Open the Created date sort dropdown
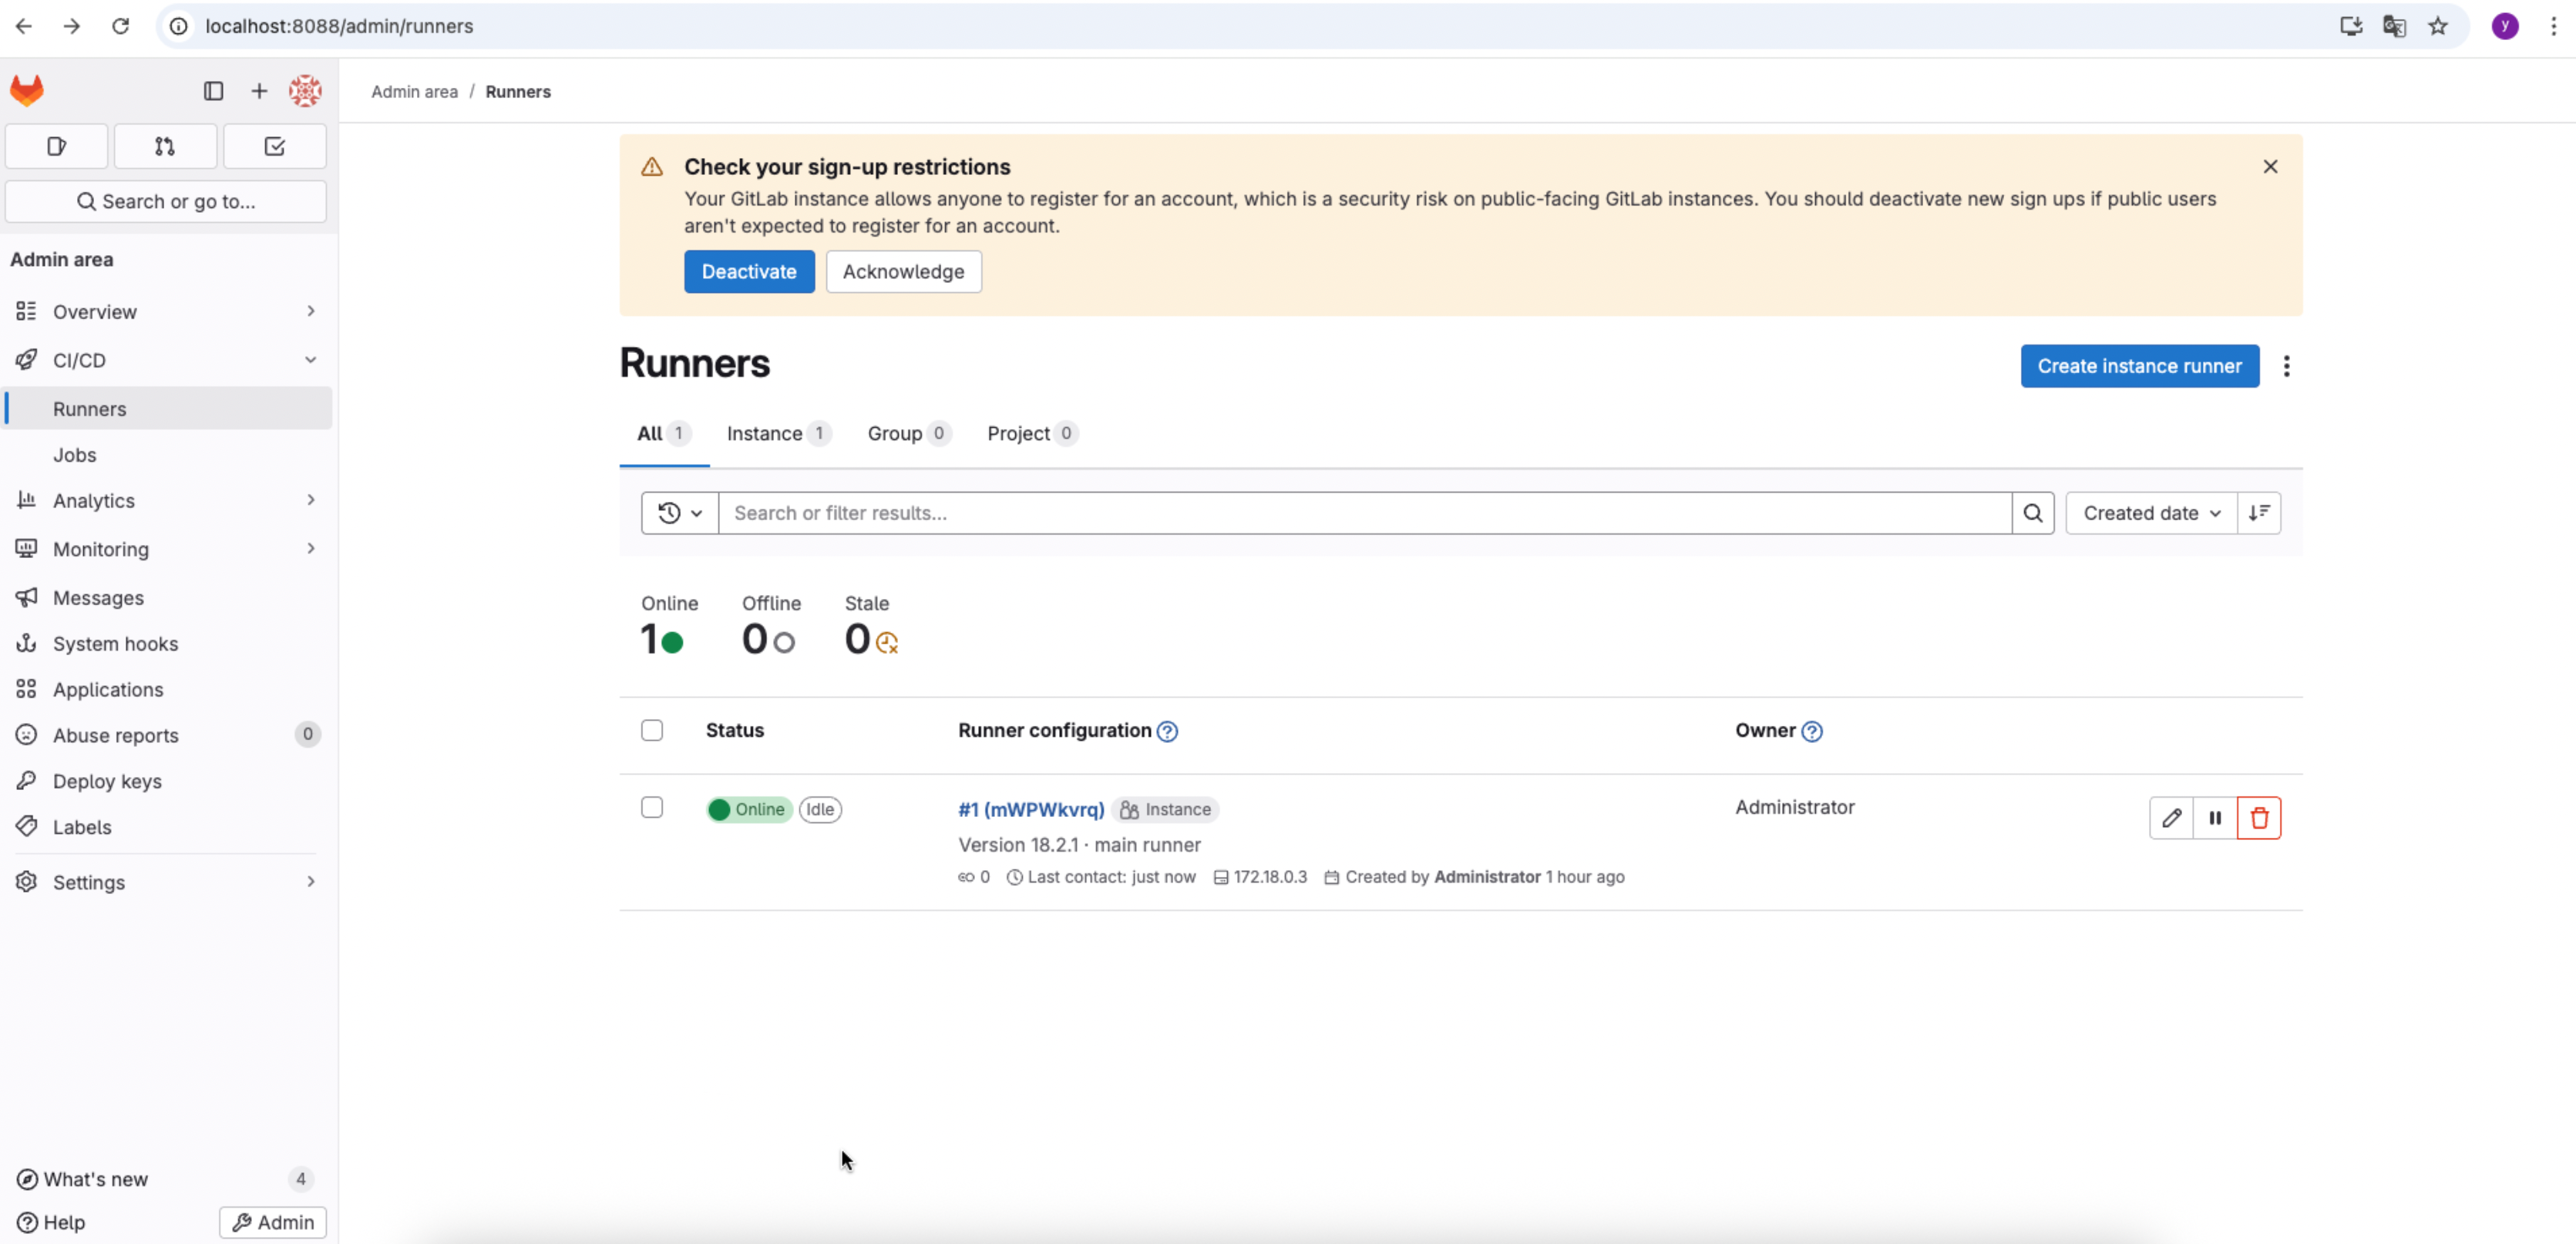The height and width of the screenshot is (1244, 2576). [x=2150, y=513]
